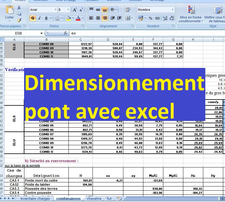225x202 pixels.
Task: Apply percent style
Action: coord(150,18)
